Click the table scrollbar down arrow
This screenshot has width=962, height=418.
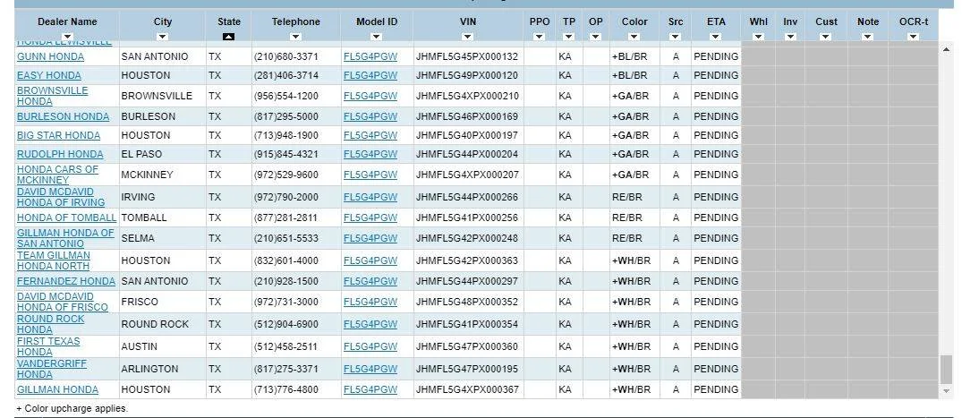pos(946,391)
